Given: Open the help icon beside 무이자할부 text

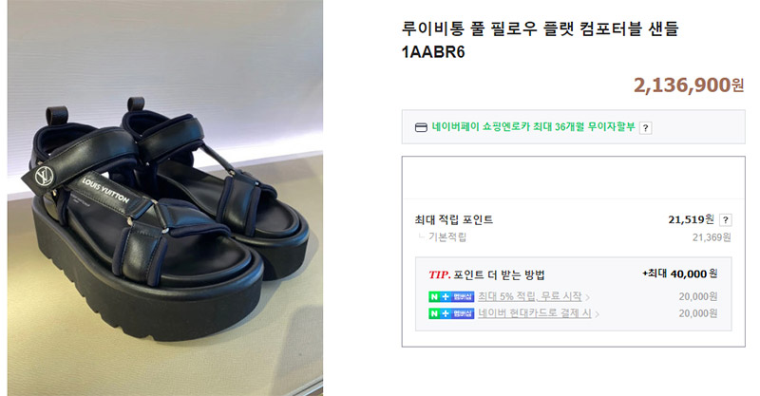Looking at the screenshot, I should 645,128.
